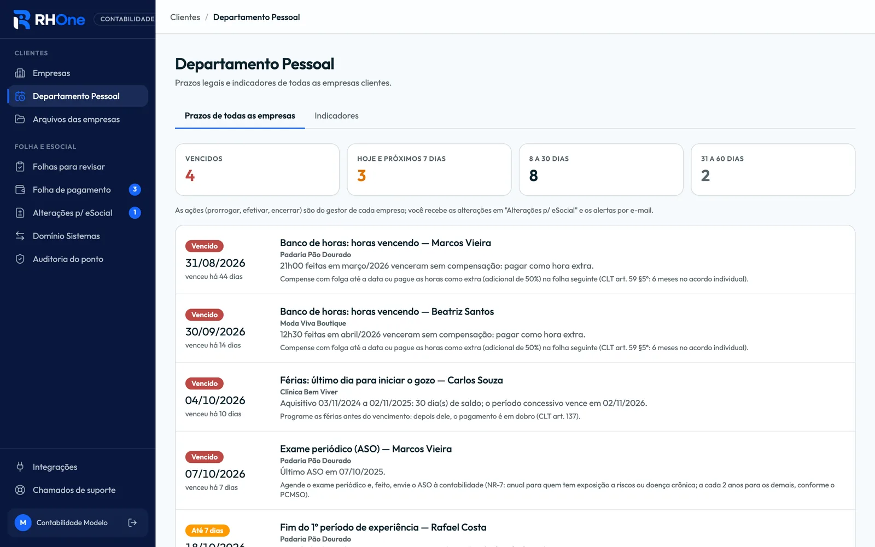Click the date 04/10/2026

(215, 400)
